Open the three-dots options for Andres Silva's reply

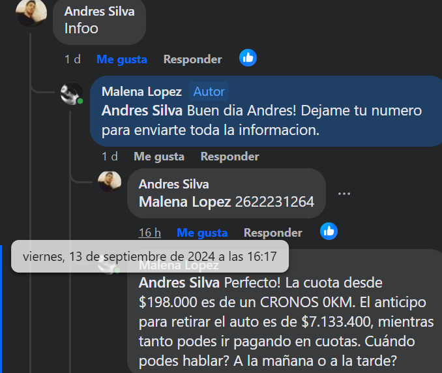pyautogui.click(x=344, y=194)
